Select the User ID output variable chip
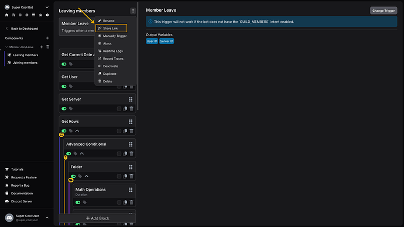This screenshot has height=227, width=404. tap(152, 41)
